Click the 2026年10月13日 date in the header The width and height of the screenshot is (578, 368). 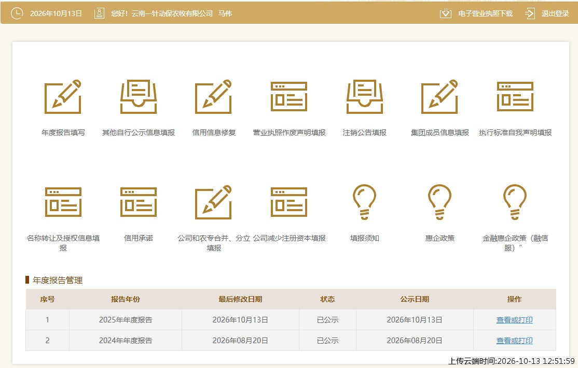(56, 13)
